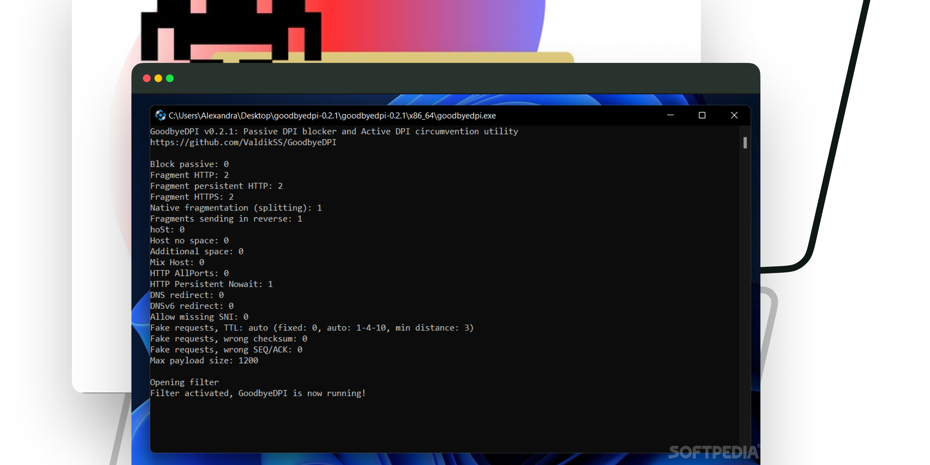Viewport: 930px width, 465px height.
Task: Select the window title bar area
Action: click(x=445, y=116)
